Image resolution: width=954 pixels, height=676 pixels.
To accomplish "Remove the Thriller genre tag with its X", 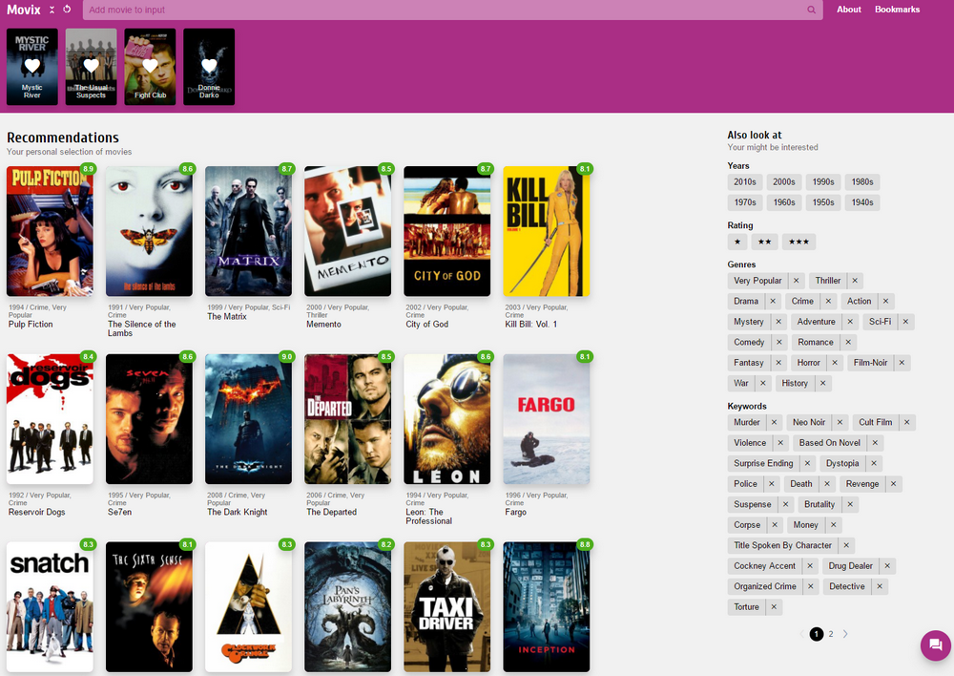I will pyautogui.click(x=855, y=281).
